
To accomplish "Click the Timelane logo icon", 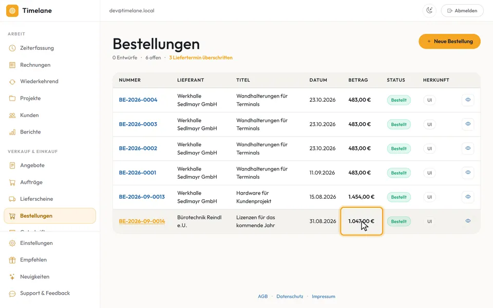I will (12, 11).
